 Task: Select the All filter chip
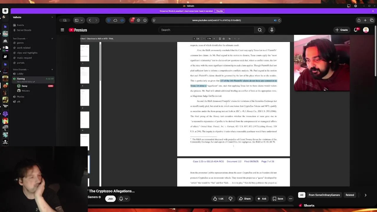302,195
